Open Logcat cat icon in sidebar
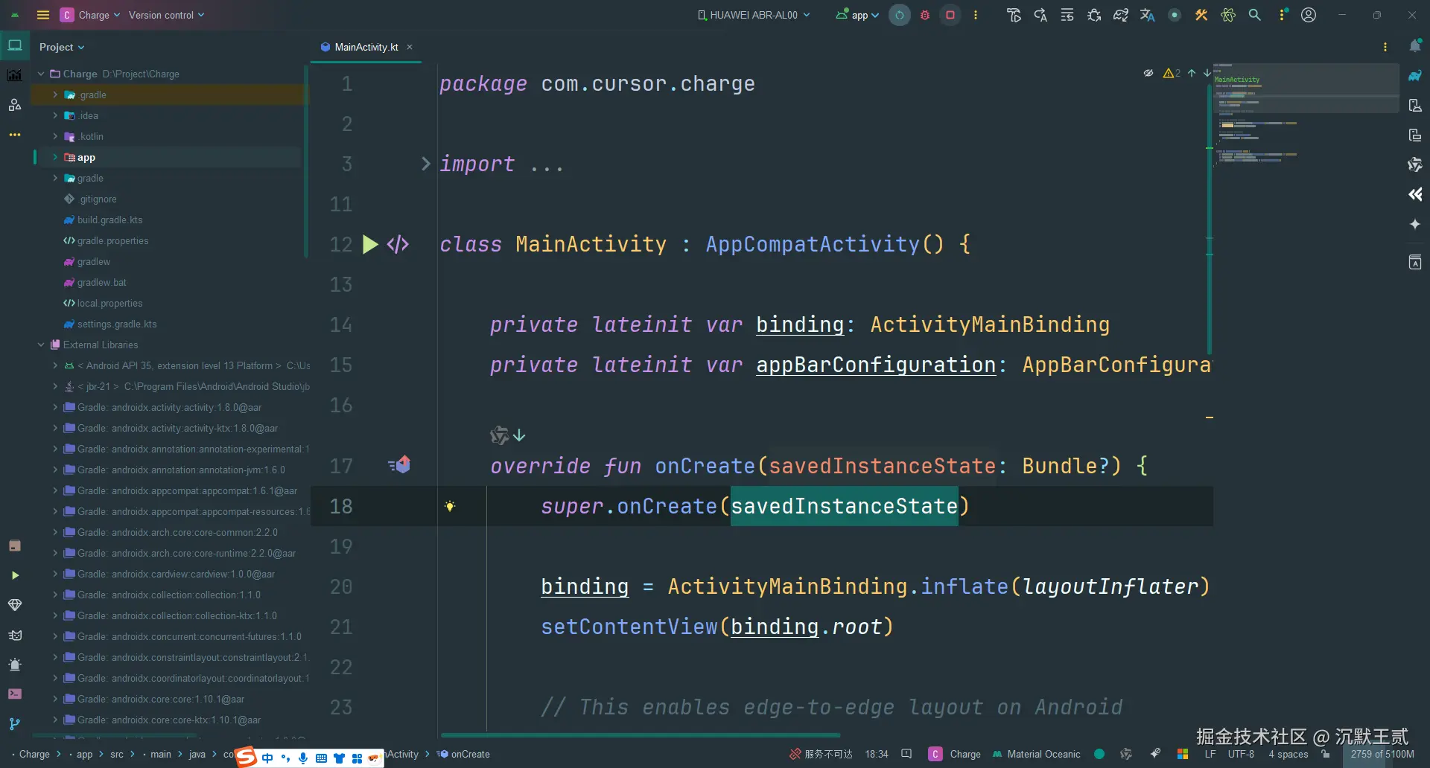The image size is (1430, 768). click(x=15, y=635)
